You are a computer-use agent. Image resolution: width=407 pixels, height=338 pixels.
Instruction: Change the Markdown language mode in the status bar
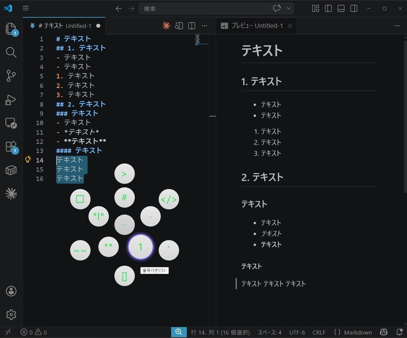coord(357,332)
